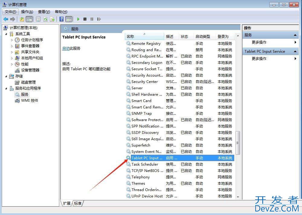Screen dimensions: 302x215
Task: Sort by the 状态 column header
Action: pyautogui.click(x=186, y=36)
